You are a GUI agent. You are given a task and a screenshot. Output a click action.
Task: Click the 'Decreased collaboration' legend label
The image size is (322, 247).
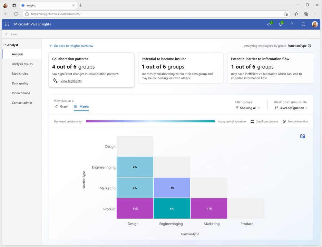pos(68,121)
